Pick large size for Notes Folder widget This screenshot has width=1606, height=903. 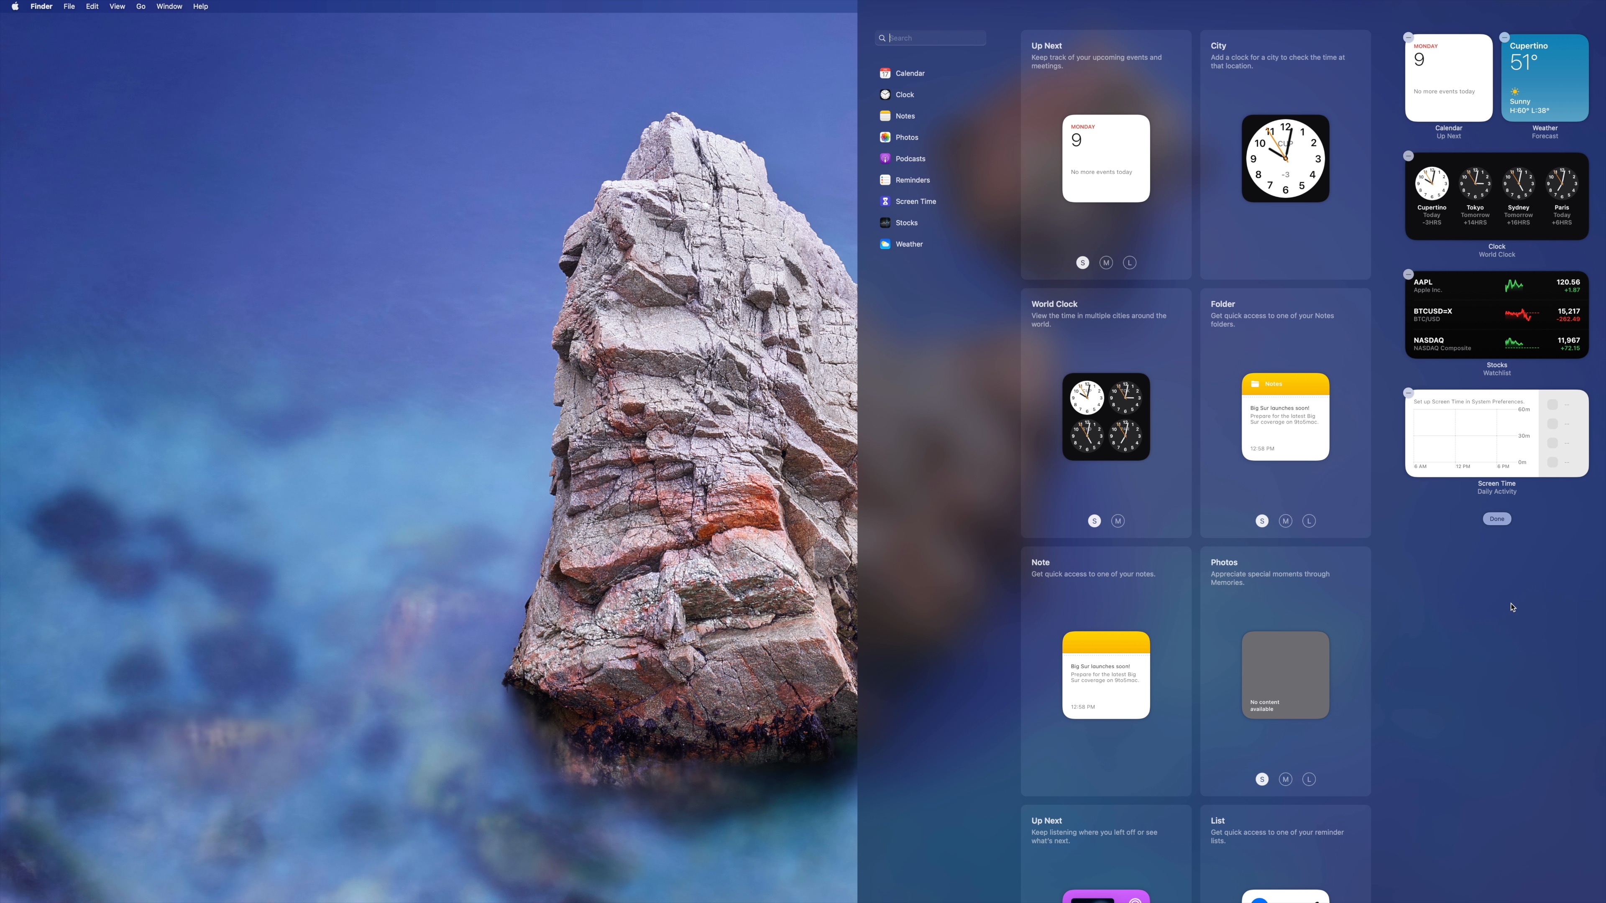coord(1309,521)
